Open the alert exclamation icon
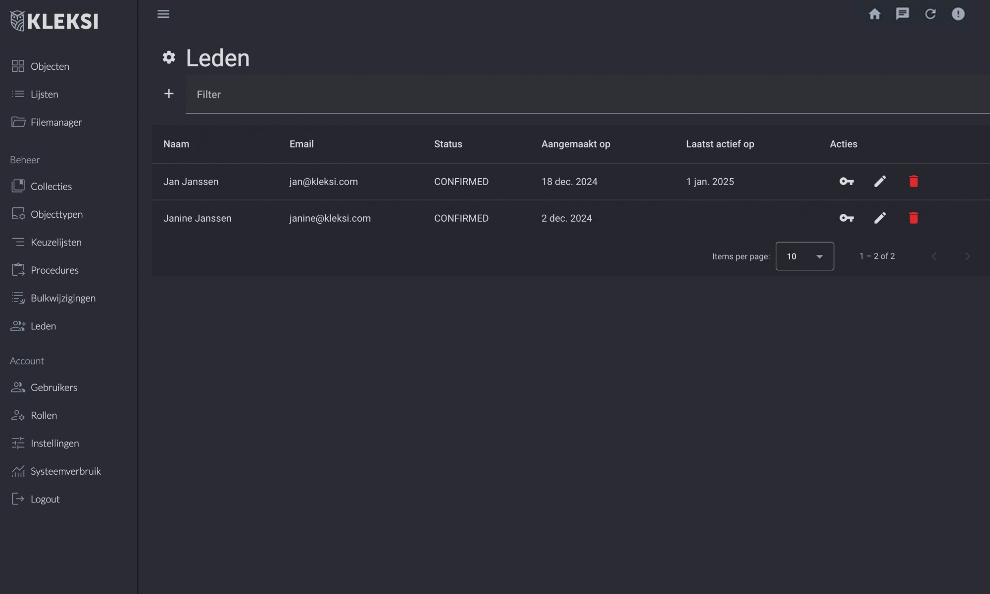990x594 pixels. (958, 14)
